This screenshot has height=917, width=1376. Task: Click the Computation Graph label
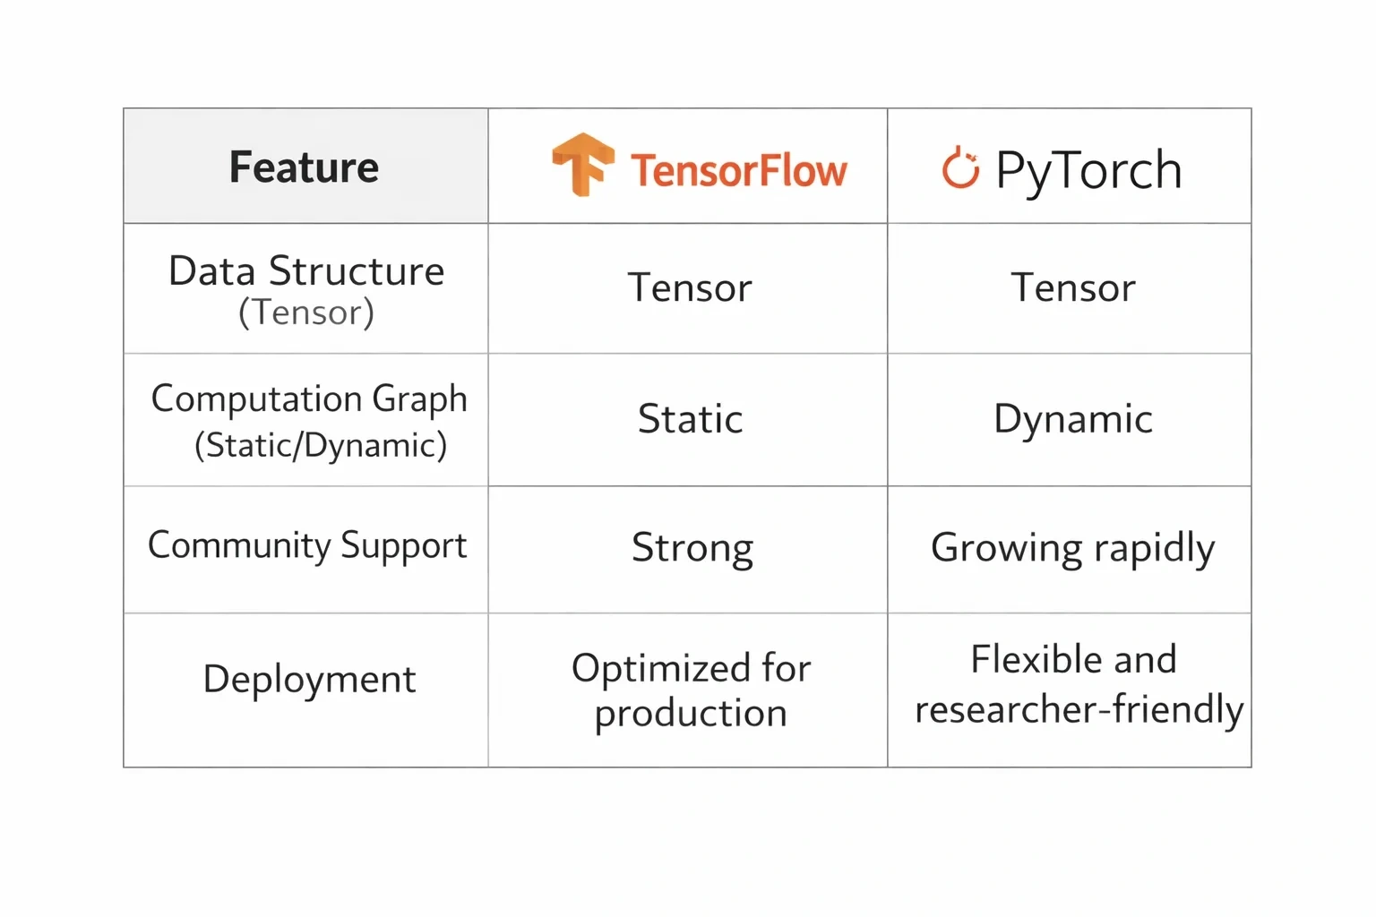tap(309, 399)
